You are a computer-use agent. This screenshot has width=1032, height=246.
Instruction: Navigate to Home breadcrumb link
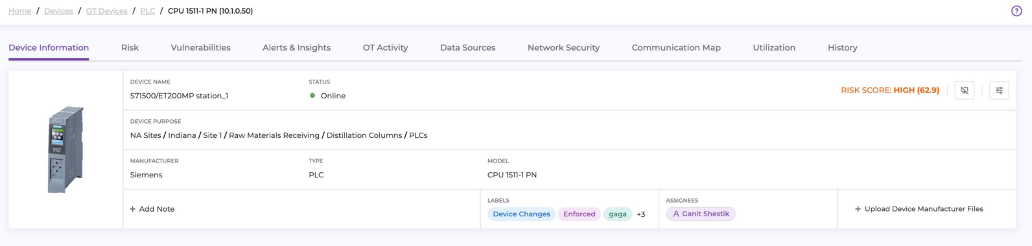(x=20, y=11)
